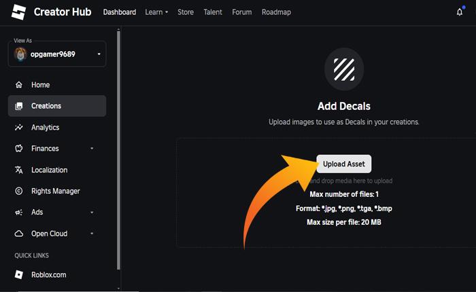
Task: Select Creations in the sidebar
Action: pyautogui.click(x=57, y=106)
